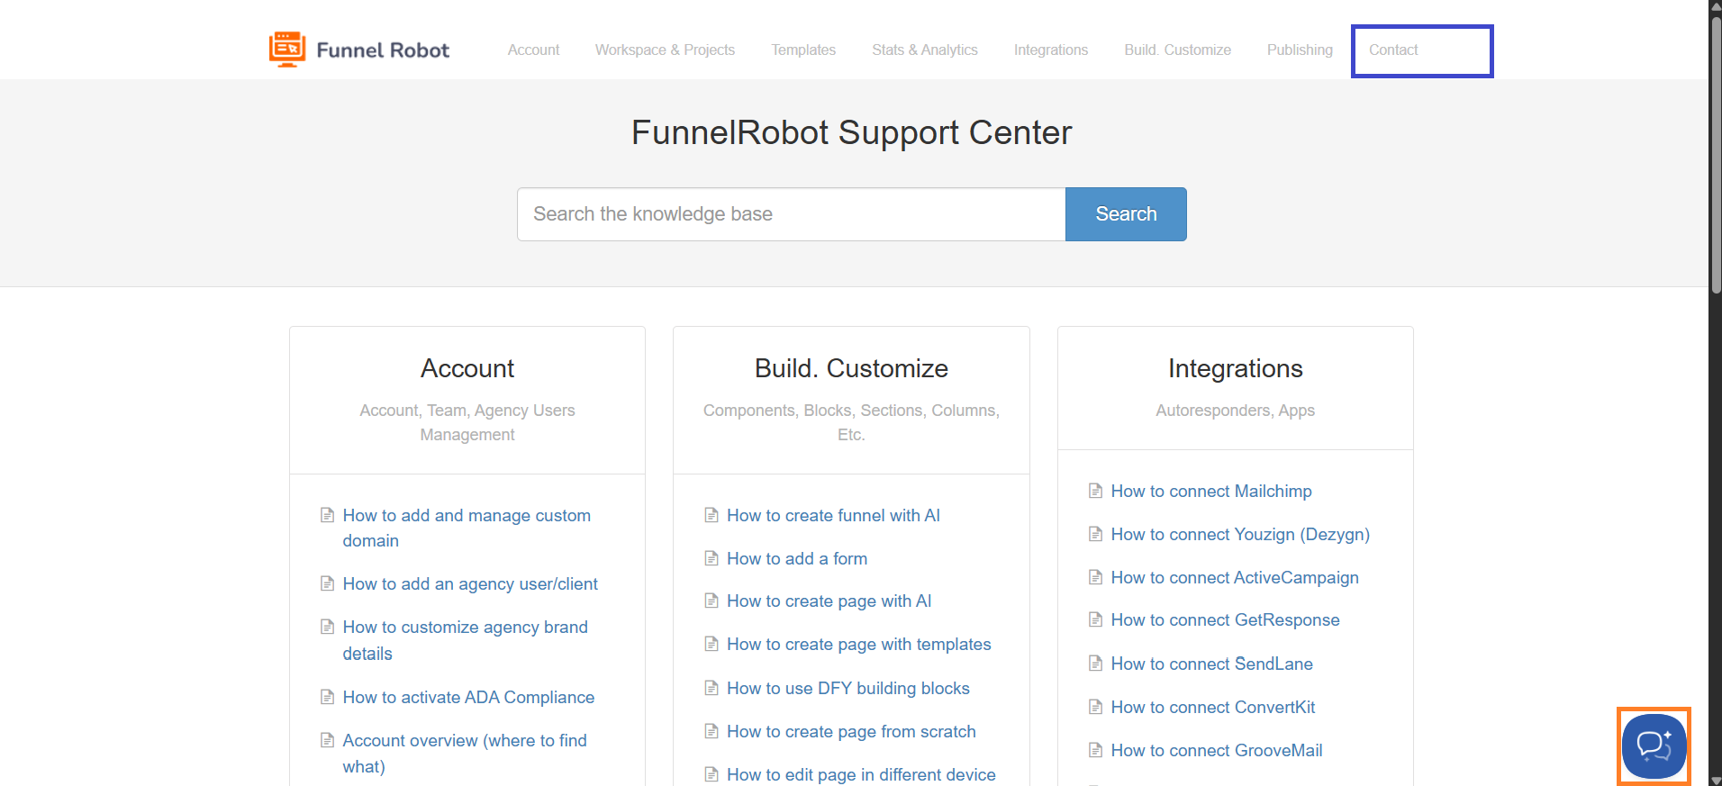Click document icon beside 'How to create funnel with AI'
Screen dimensions: 1722x786
coord(711,515)
